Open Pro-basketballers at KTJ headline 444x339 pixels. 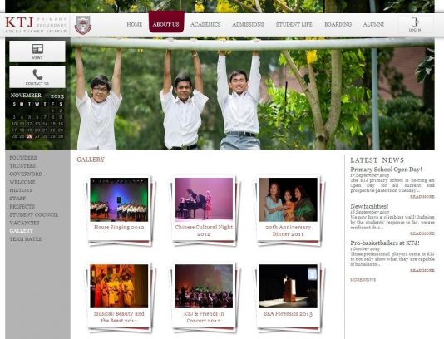[x=385, y=243]
